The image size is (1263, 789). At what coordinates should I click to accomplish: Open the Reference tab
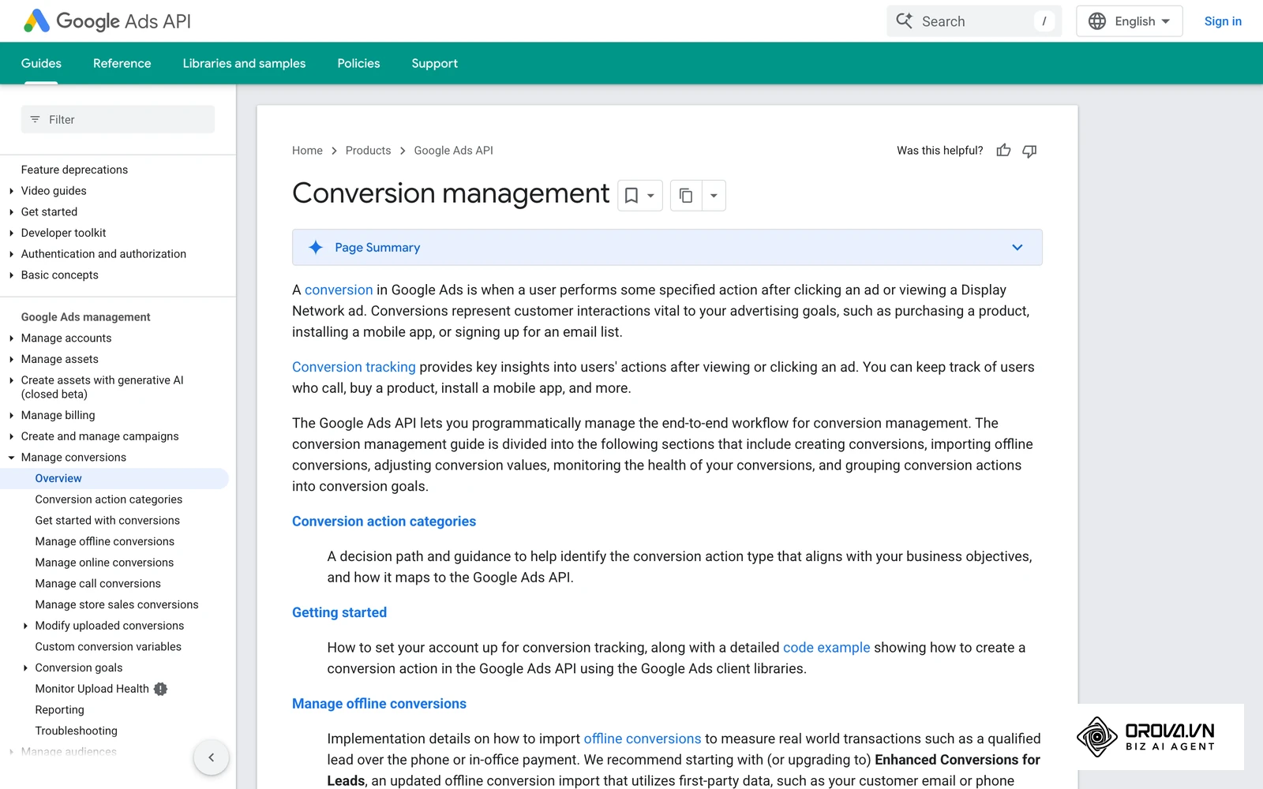pos(122,63)
